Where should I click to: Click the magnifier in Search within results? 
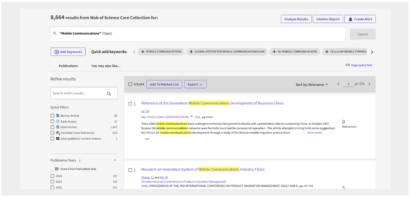coord(109,94)
